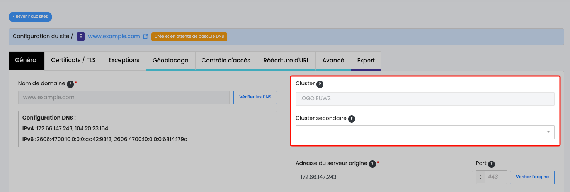570x192 pixels.
Task: Click the Vérifier les DNS button
Action: pyautogui.click(x=255, y=98)
